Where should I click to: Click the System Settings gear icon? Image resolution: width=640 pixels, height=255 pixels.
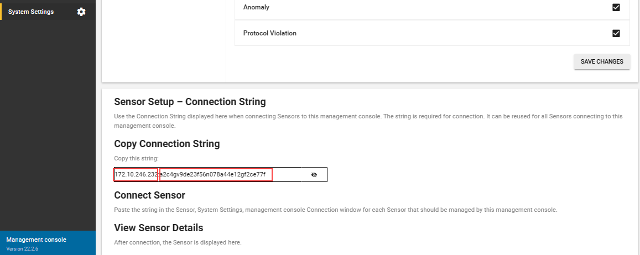pos(81,12)
